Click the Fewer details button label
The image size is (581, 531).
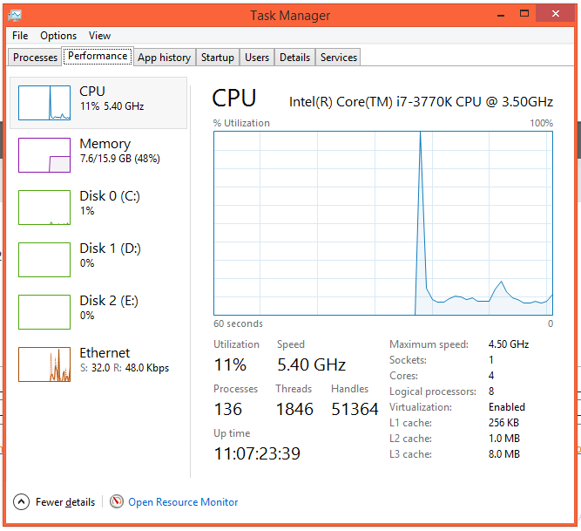click(65, 502)
